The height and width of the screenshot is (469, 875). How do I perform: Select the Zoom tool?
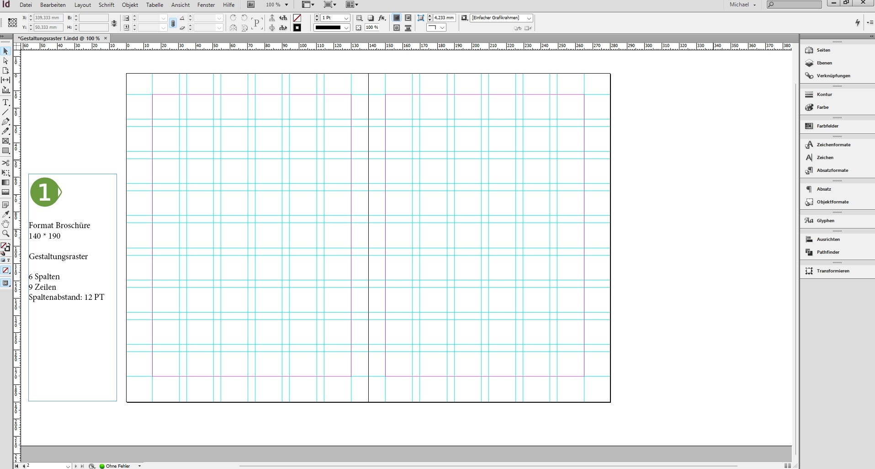pos(5,234)
